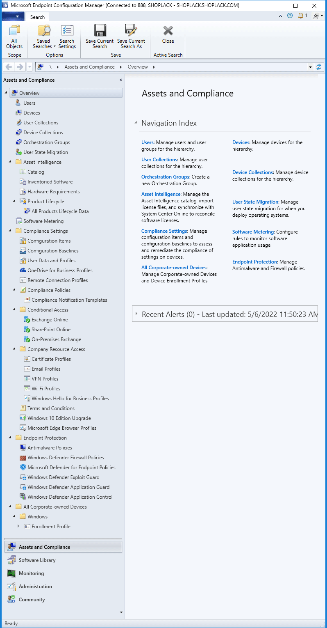Screen dimensions: 327x628
Task: Collapse the Company Resource Access folder
Action: [14, 349]
